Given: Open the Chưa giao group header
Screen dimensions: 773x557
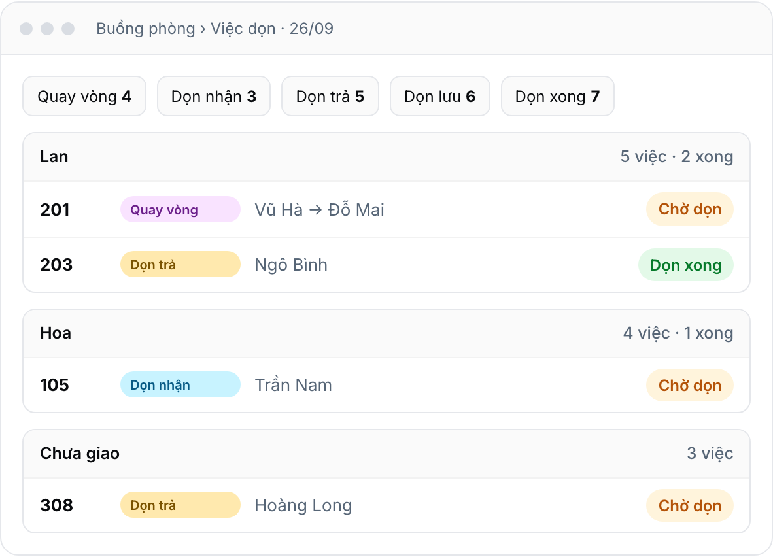Looking at the screenshot, I should pos(386,454).
